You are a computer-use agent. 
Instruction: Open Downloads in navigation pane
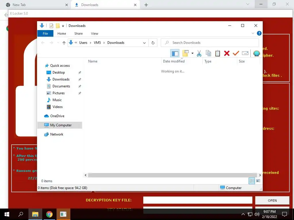coord(61,79)
